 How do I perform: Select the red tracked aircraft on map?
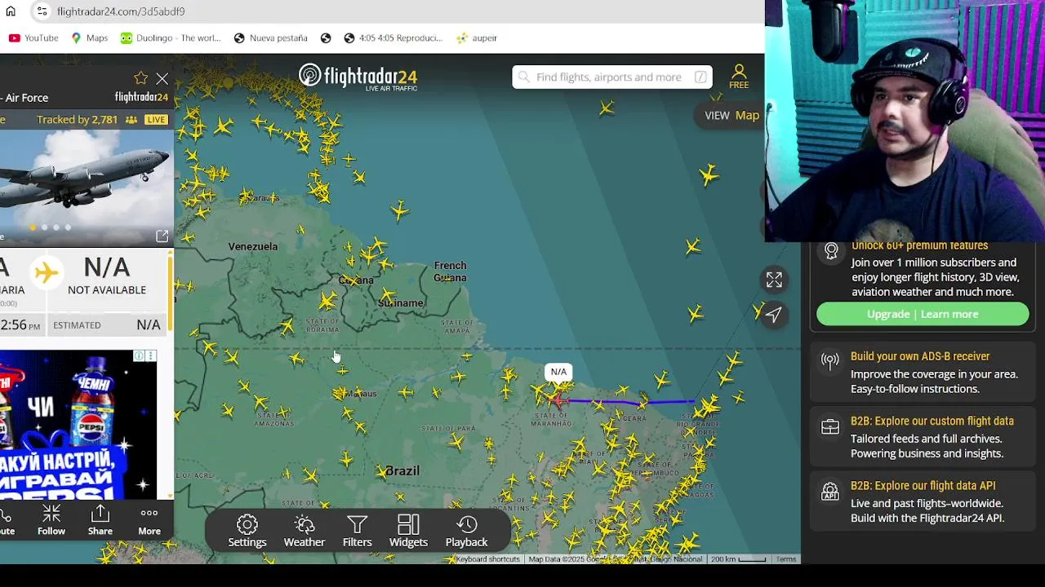(x=558, y=399)
